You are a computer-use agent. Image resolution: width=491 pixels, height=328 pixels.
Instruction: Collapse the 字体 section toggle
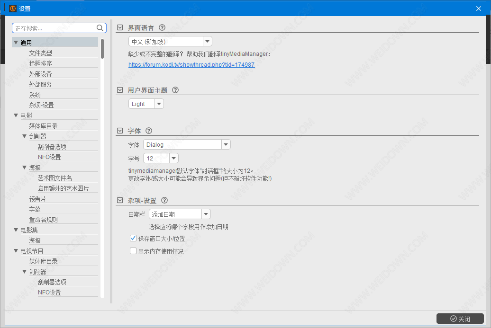(x=120, y=131)
